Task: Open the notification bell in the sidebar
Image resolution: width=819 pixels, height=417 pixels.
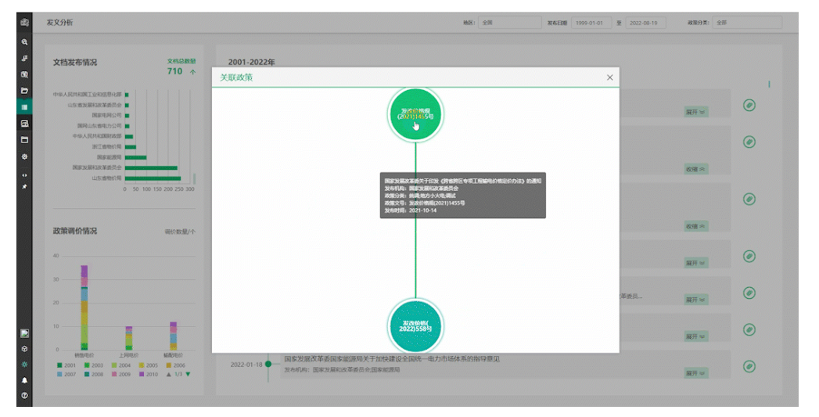Action: [25, 380]
